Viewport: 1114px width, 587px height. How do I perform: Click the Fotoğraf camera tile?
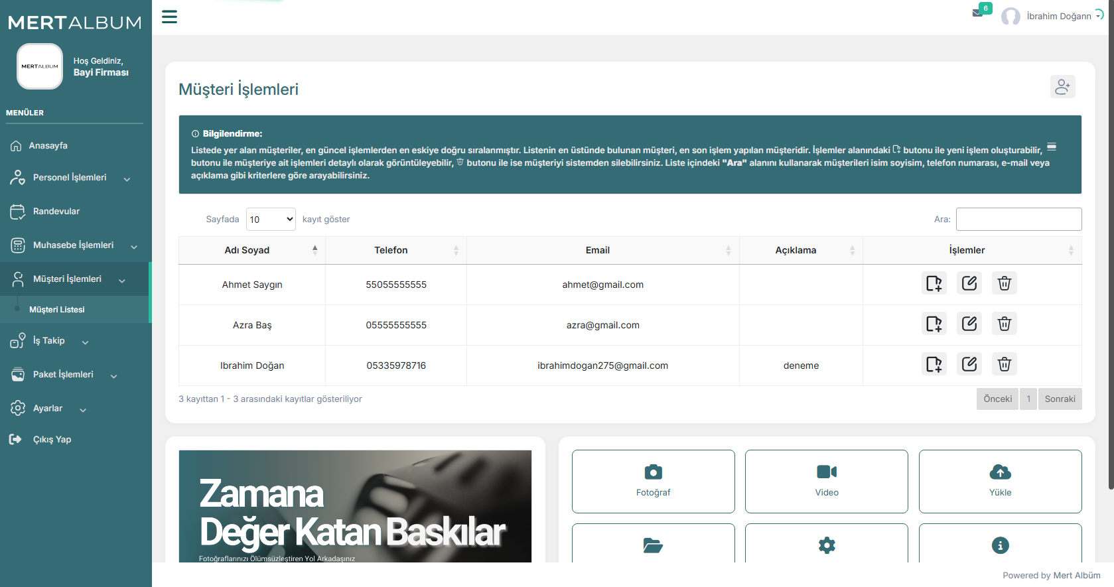coord(653,481)
